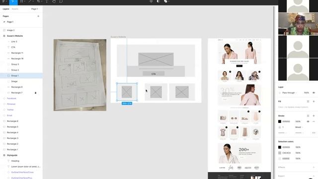Viewport: 318px width, 179px height.
Task: Select the Facebook component layer
Action: (x=21, y=98)
